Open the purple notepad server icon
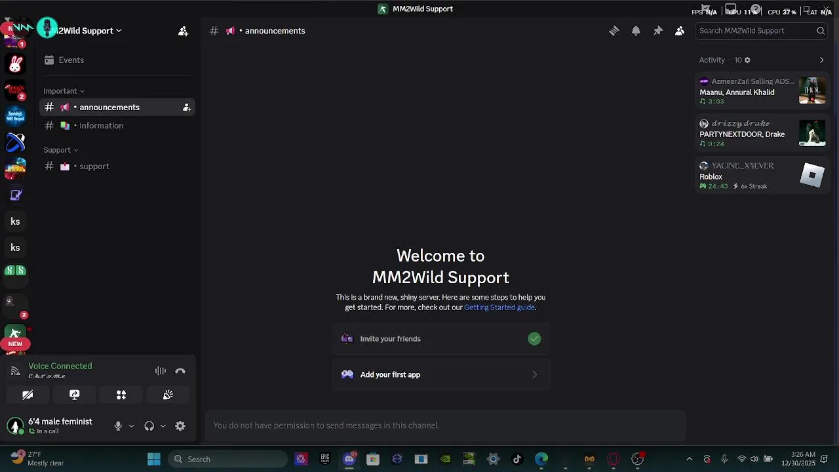 pyautogui.click(x=15, y=195)
